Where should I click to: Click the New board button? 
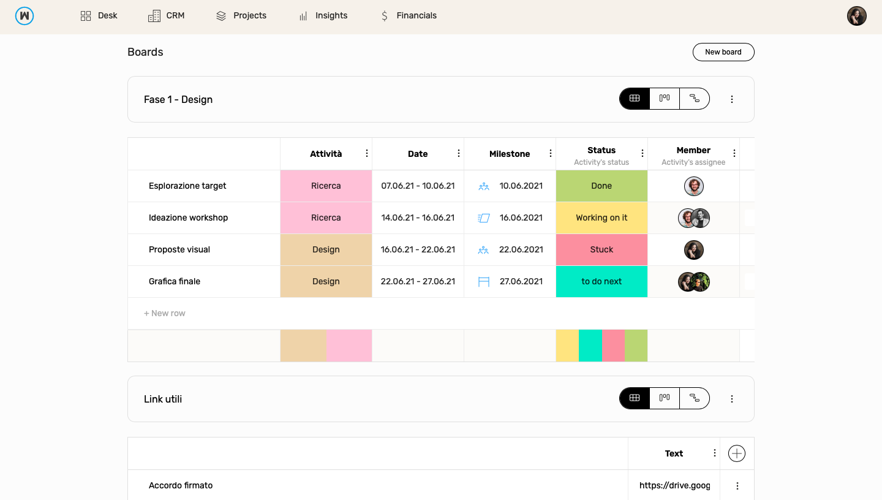[x=723, y=52]
